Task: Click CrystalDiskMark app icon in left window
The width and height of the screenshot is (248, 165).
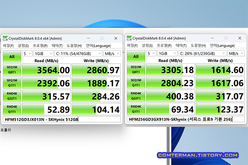Action: [x=5, y=38]
